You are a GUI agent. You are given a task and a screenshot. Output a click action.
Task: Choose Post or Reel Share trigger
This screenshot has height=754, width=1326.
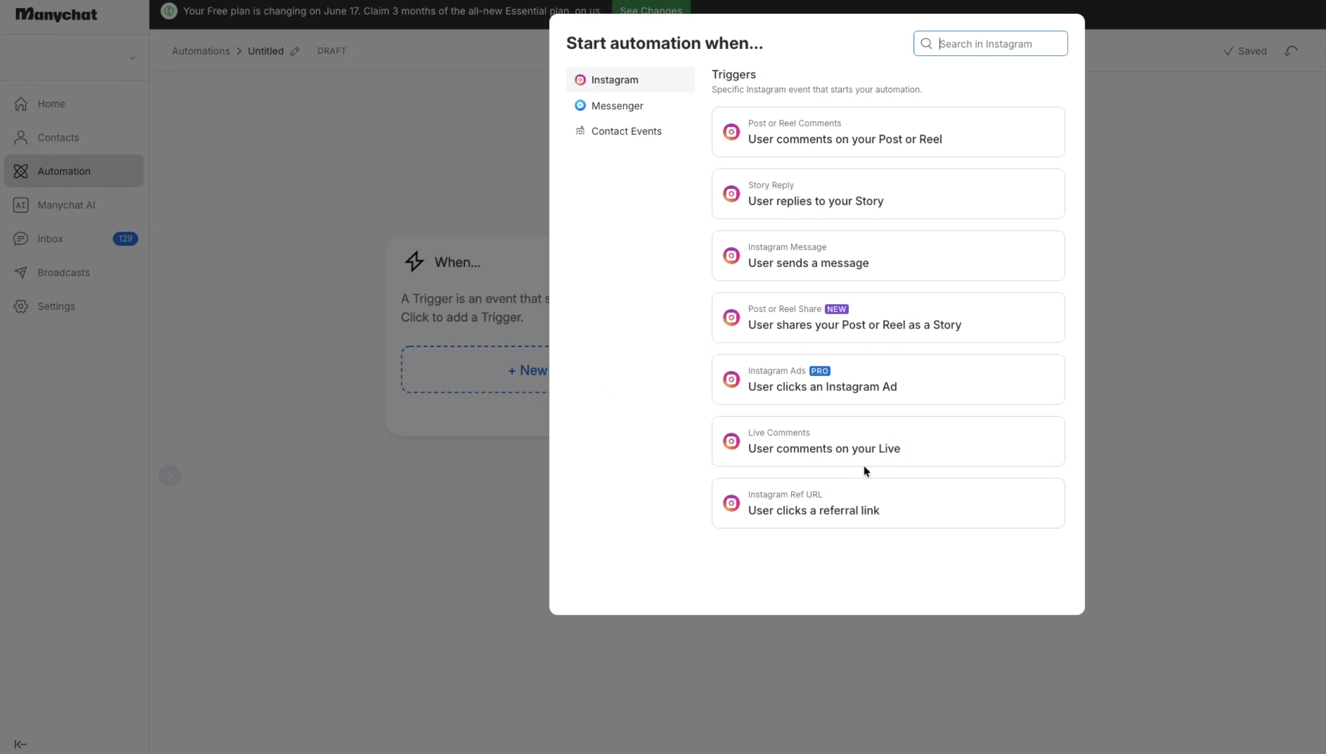[x=888, y=317]
